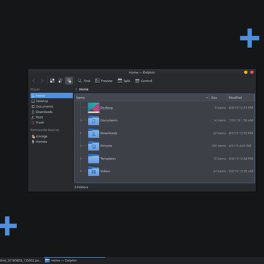Open Documents in Places panel

tap(51, 106)
